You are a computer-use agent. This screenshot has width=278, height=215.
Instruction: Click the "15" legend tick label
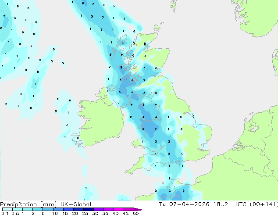[65, 213]
